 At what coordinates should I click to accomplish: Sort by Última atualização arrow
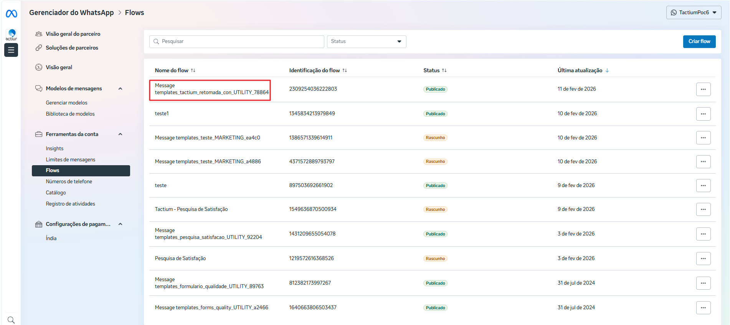(607, 70)
